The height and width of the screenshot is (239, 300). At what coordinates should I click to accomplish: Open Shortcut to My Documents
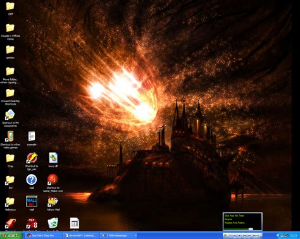[10, 115]
